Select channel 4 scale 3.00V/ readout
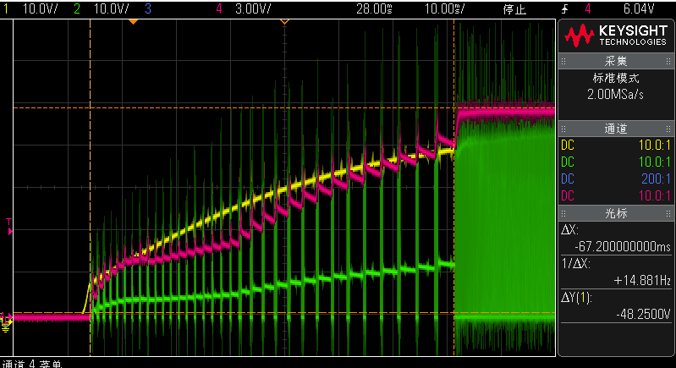The height and width of the screenshot is (368, 676). point(253,8)
